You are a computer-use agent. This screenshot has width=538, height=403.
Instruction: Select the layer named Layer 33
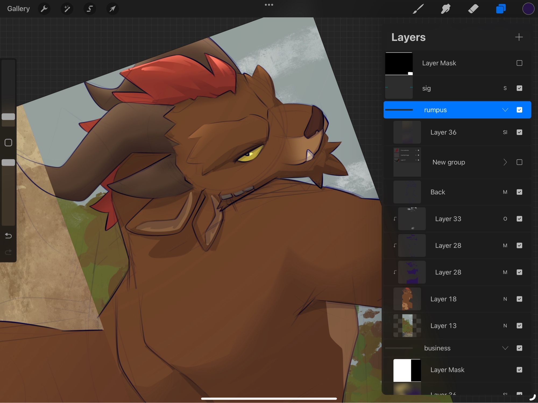tap(448, 219)
